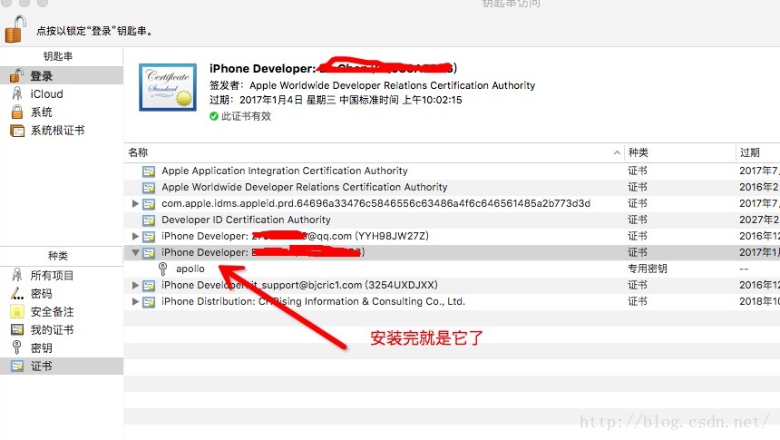The image size is (780, 440).
Task: Select the 登录 keychain in the sidebar
Action: click(x=61, y=75)
